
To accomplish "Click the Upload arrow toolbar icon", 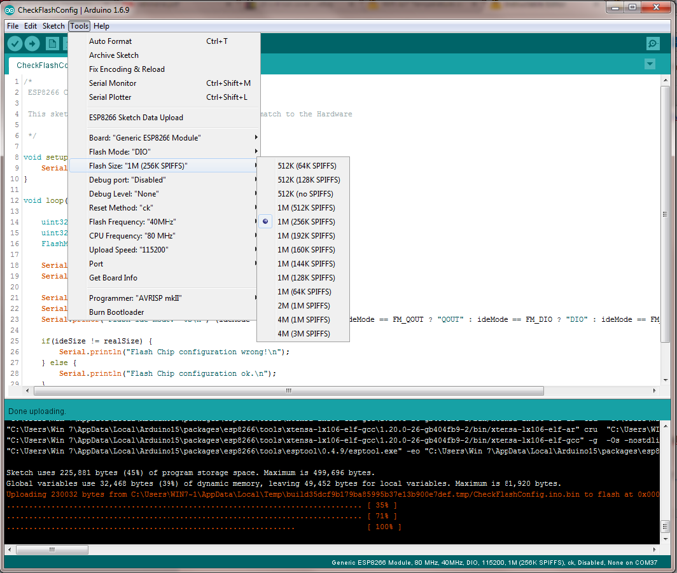I will (32, 43).
